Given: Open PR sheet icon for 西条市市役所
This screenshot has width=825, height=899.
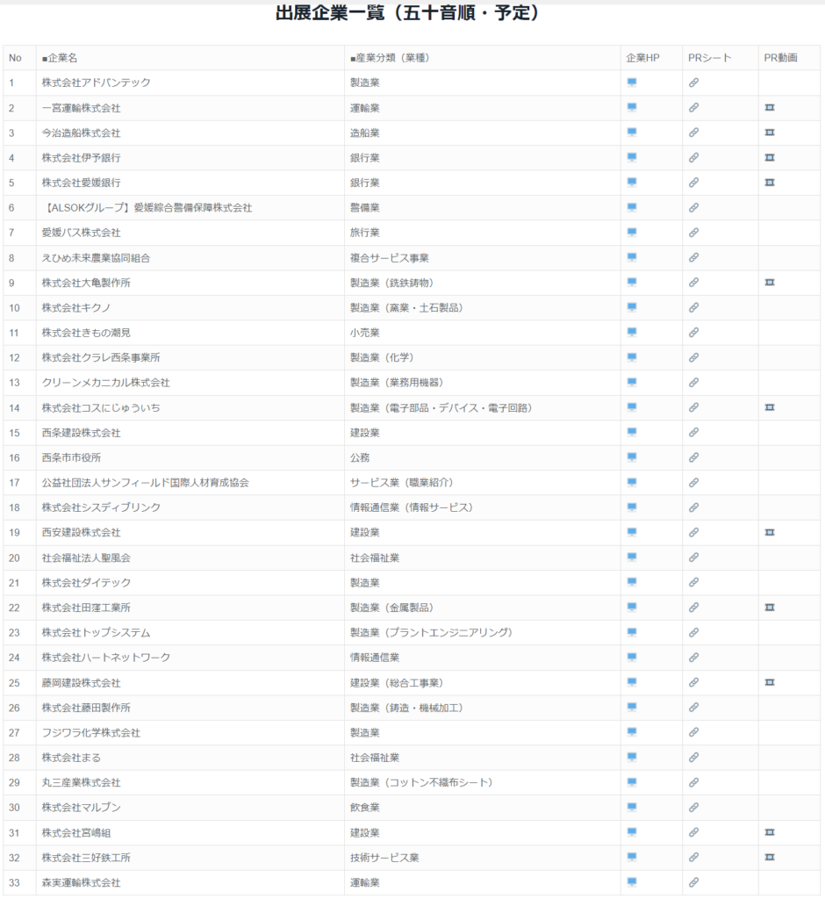Looking at the screenshot, I should point(693,457).
